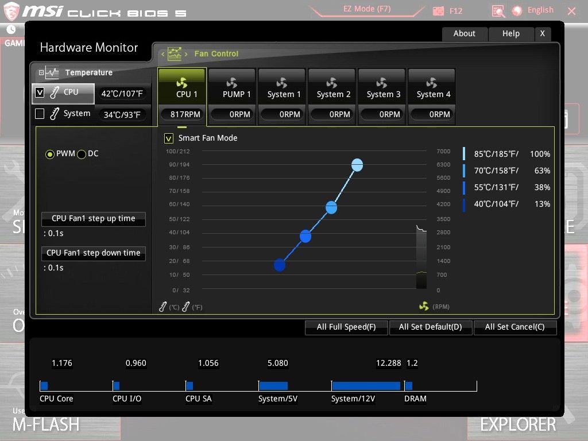Select the DC radio button
588x441 pixels.
(82, 154)
